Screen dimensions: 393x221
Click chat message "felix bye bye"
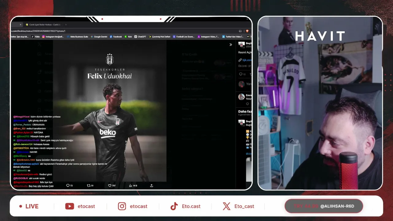pos(46,182)
